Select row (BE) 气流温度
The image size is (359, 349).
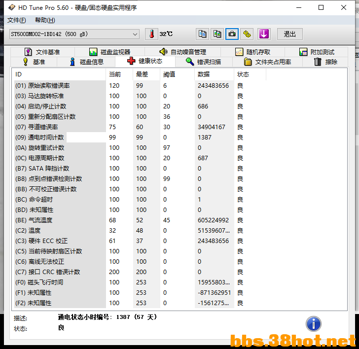click(140, 220)
